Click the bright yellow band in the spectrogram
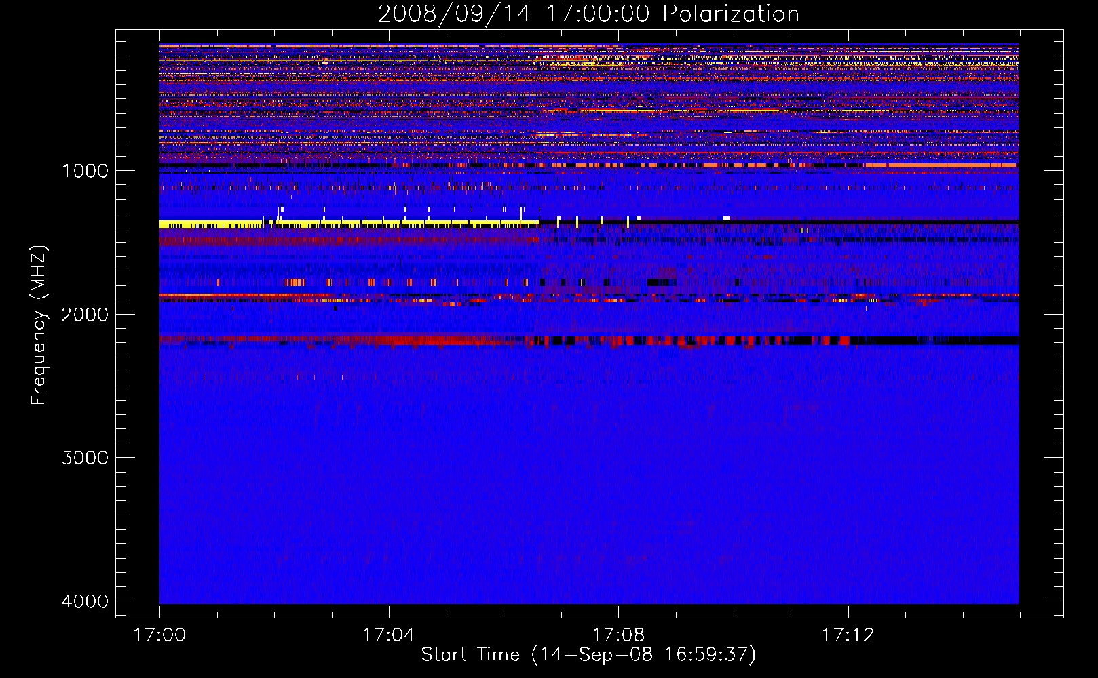 (x=349, y=224)
